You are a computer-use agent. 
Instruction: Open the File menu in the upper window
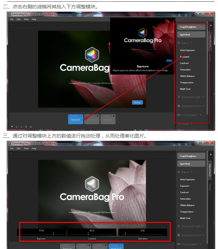click(12, 19)
